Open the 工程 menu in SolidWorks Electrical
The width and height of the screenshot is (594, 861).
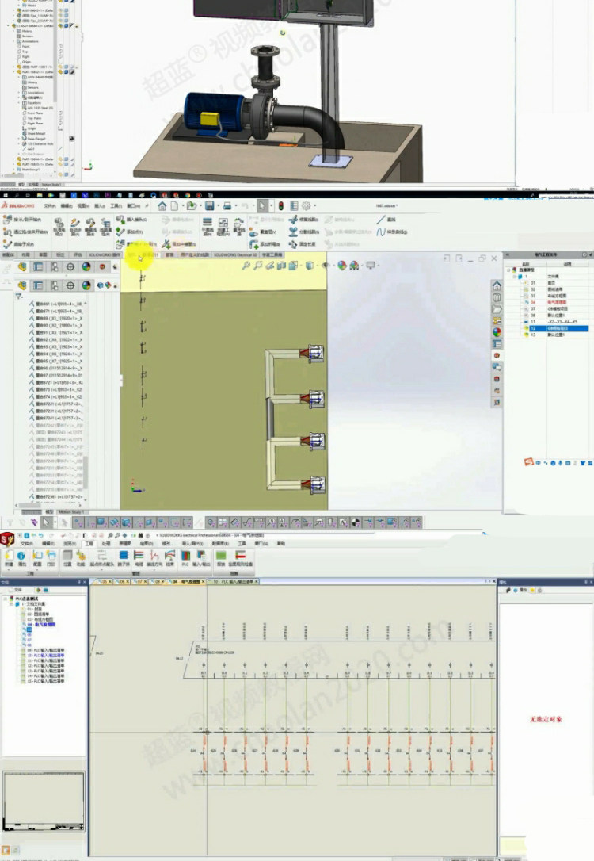pos(89,544)
